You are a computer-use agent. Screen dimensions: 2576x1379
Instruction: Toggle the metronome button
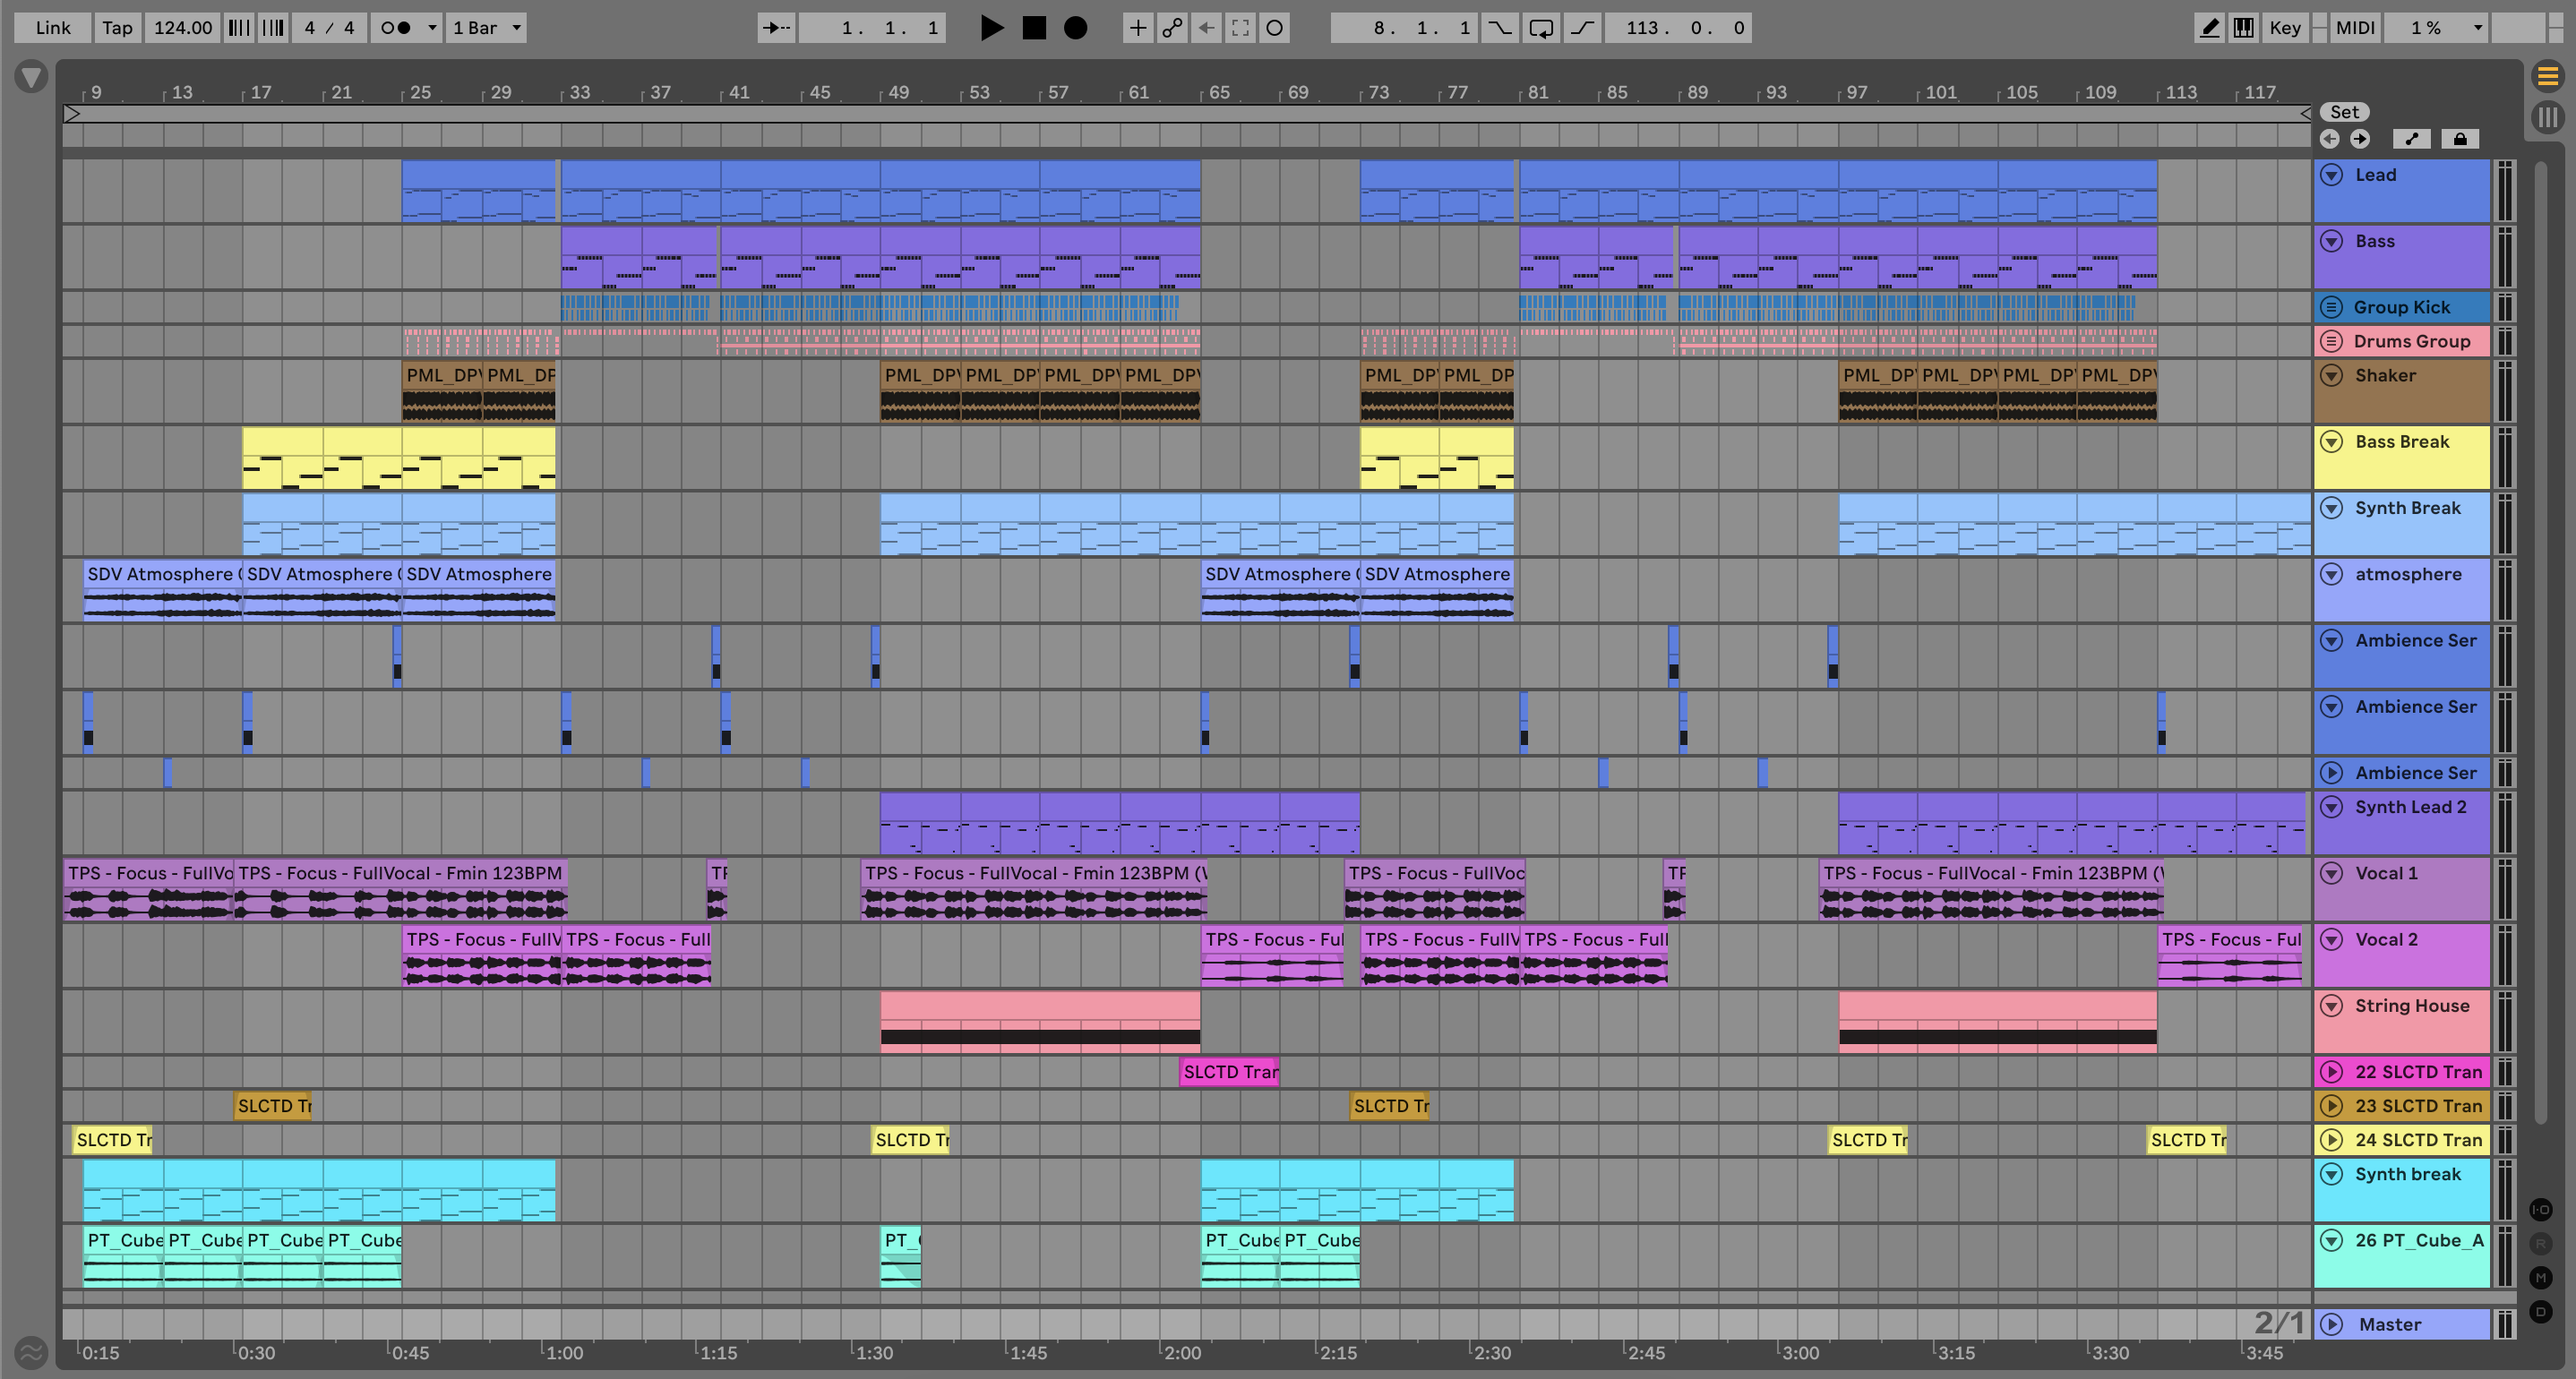pos(397,28)
